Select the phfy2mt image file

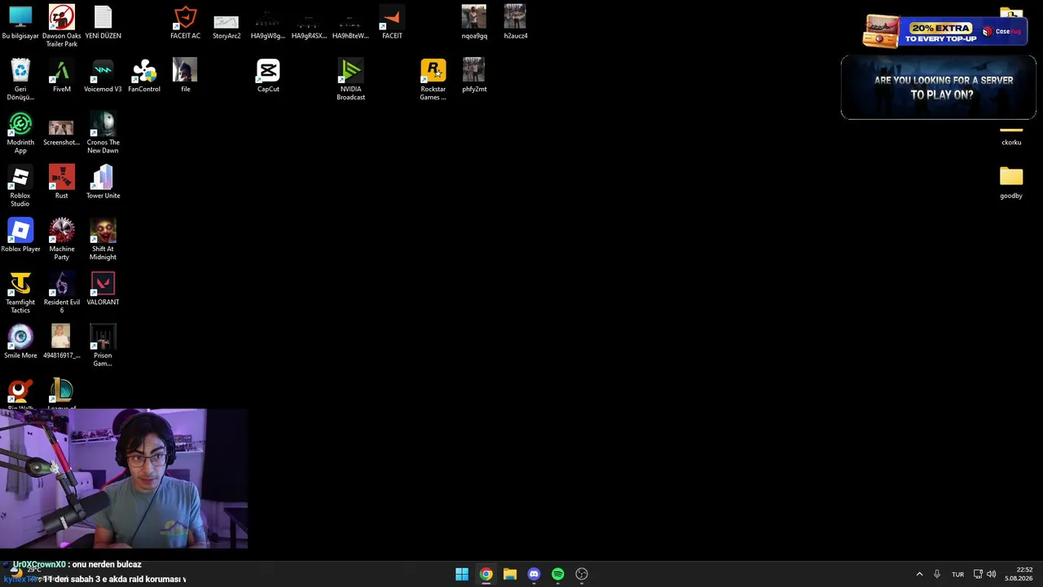[x=474, y=76]
